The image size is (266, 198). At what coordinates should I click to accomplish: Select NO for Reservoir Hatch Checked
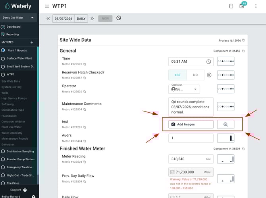[x=195, y=75]
